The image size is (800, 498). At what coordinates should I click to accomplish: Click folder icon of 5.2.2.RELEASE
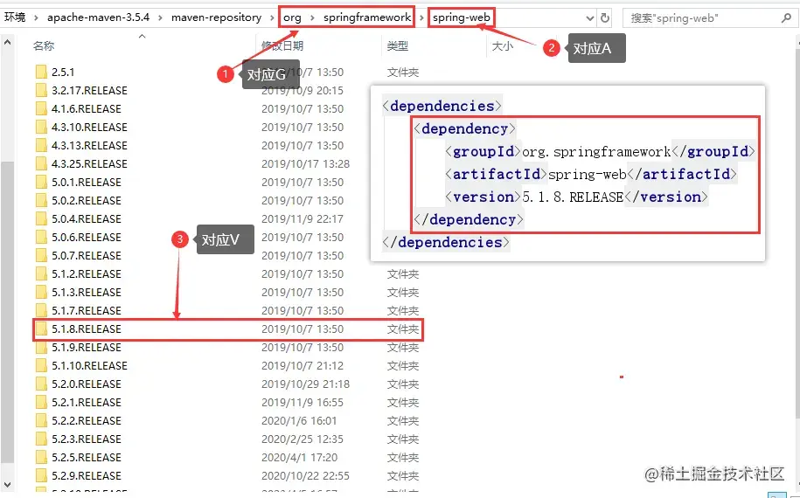pyautogui.click(x=41, y=420)
